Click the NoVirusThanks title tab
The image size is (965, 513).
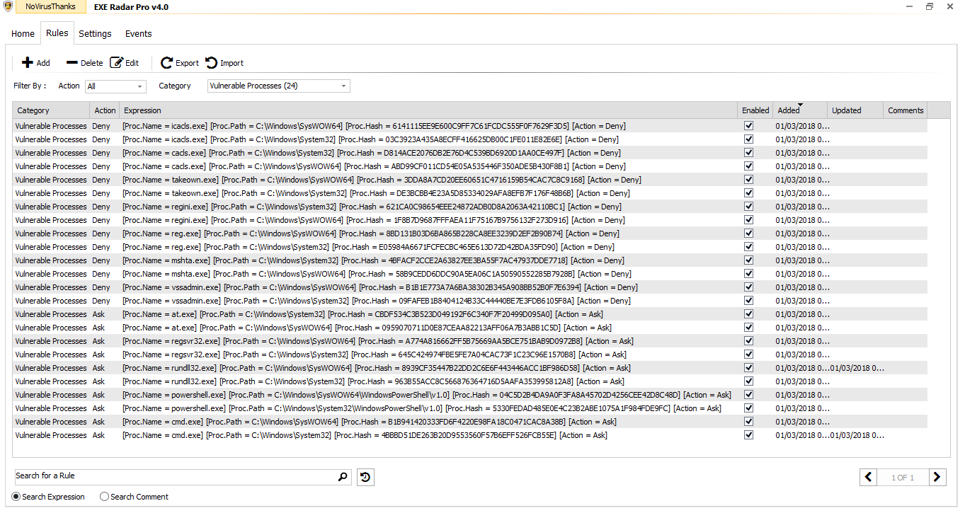click(50, 6)
